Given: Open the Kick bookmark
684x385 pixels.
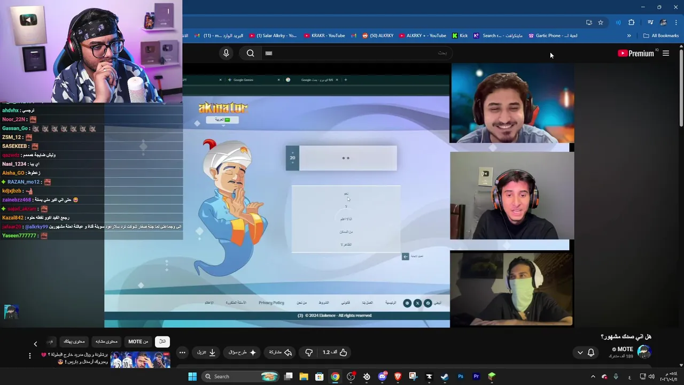Looking at the screenshot, I should coord(460,36).
